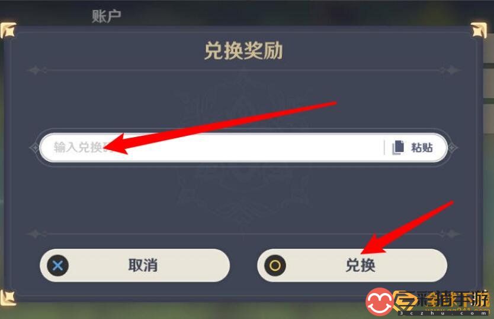Click the top-right gold corner ornament

point(479,31)
